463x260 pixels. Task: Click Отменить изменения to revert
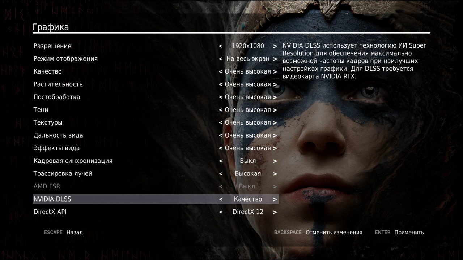pyautogui.click(x=334, y=233)
